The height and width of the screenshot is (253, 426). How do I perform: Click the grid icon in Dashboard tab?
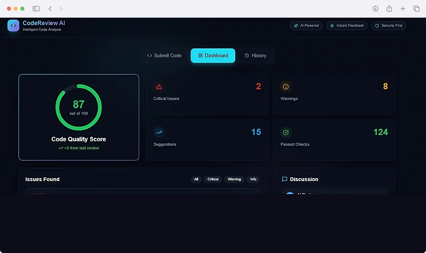point(200,56)
